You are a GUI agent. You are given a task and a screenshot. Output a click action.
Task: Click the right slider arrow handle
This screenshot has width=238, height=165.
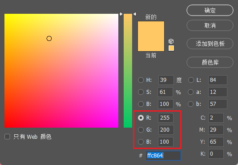click(135, 14)
